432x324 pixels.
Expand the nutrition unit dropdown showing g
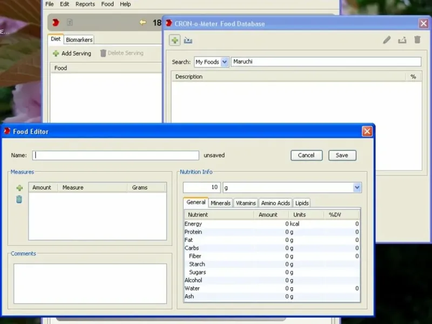pos(356,187)
